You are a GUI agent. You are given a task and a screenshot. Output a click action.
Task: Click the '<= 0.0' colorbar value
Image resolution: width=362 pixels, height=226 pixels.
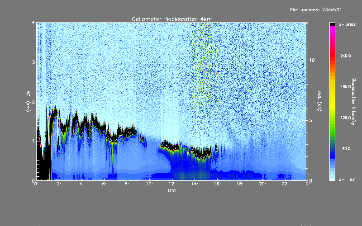tap(348, 179)
